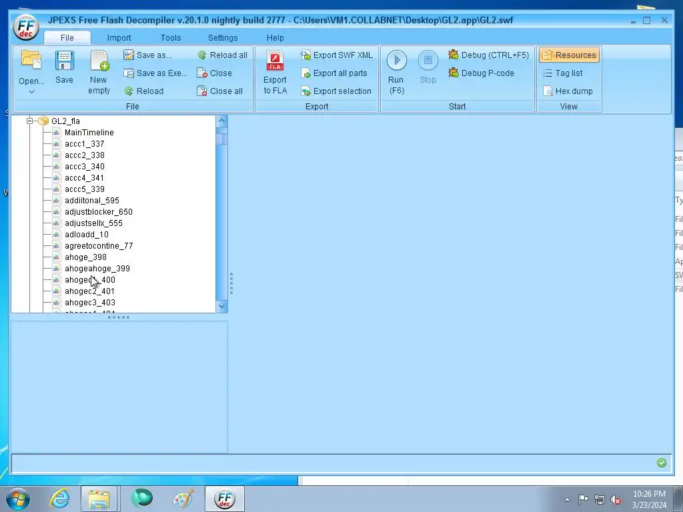Collapse the GL2_fla package node
This screenshot has height=512, width=683.
click(x=29, y=121)
